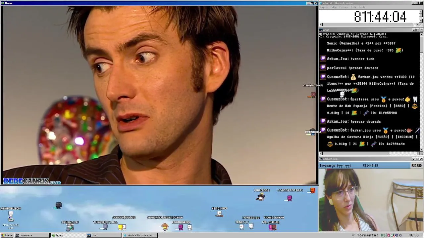
Task: Open Arquivo menu in Bloco de notas
Action: pos(324,7)
